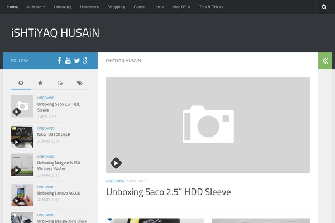Open the Game menu item

[139, 7]
